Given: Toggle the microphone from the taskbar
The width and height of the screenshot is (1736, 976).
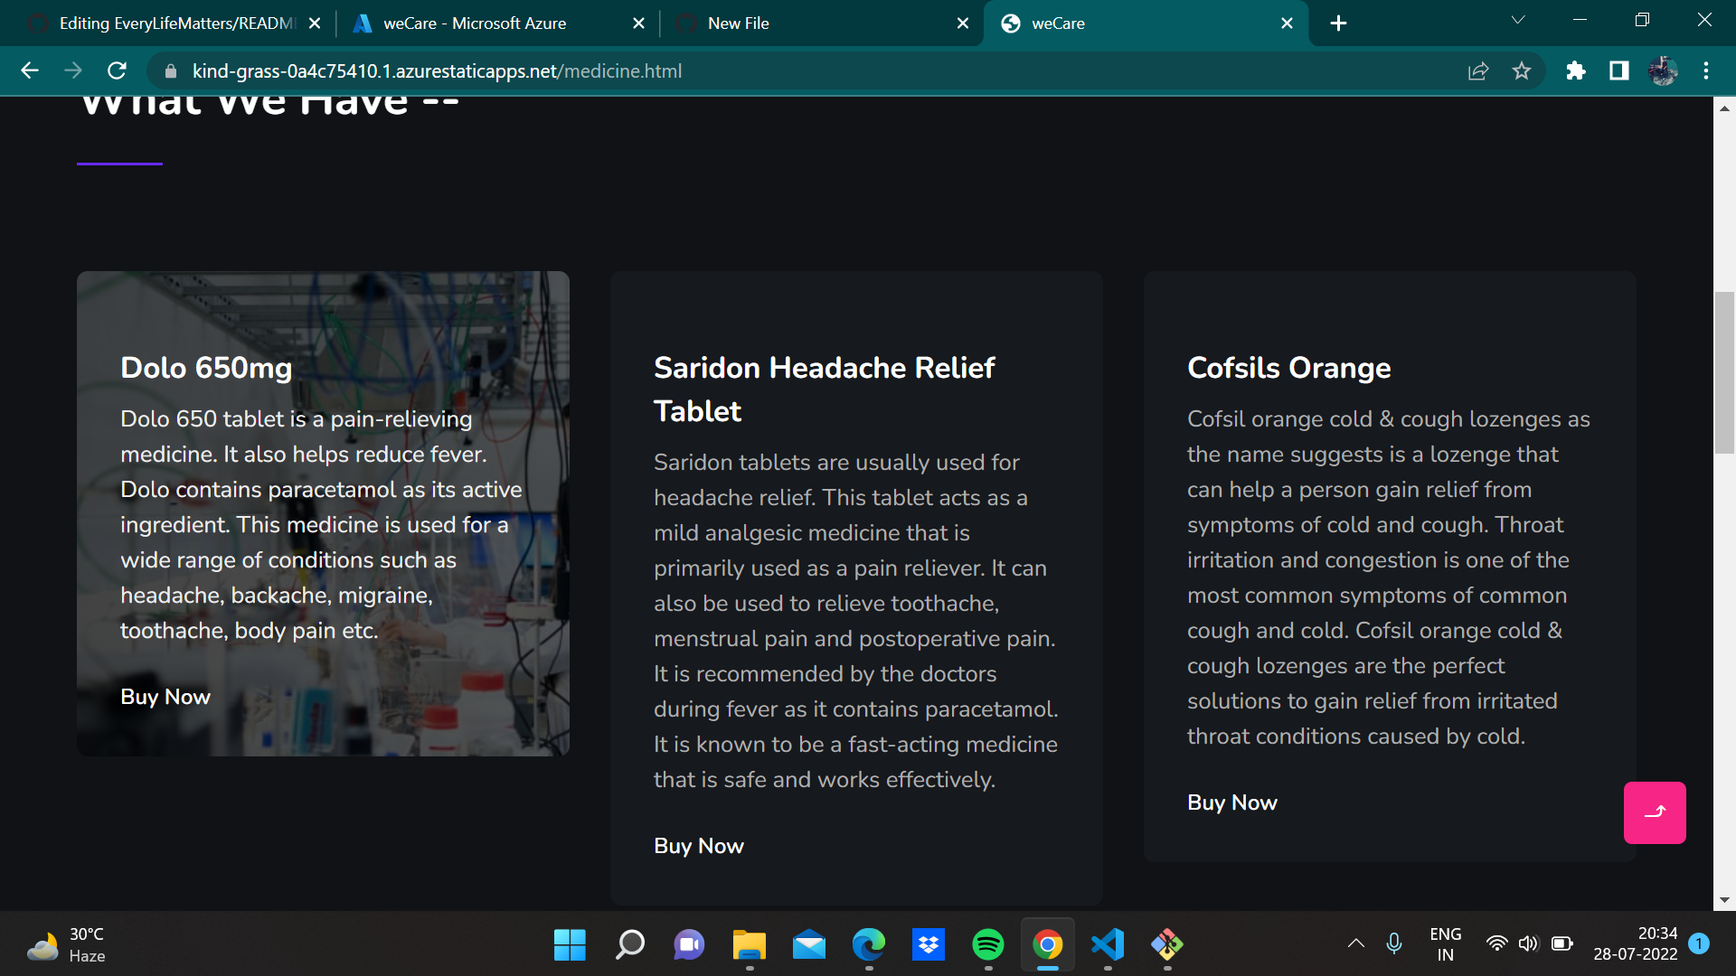Looking at the screenshot, I should click(1394, 943).
